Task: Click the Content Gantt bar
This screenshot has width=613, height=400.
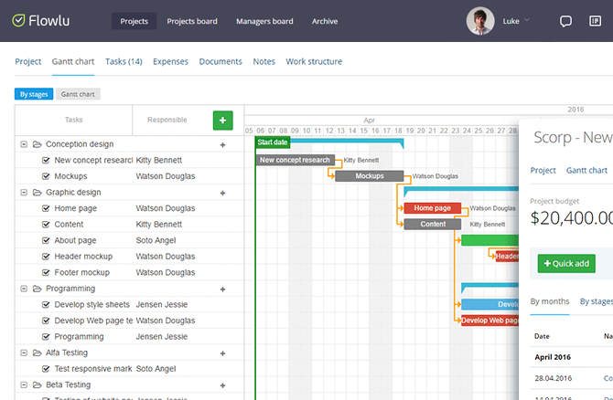Action: [x=433, y=224]
